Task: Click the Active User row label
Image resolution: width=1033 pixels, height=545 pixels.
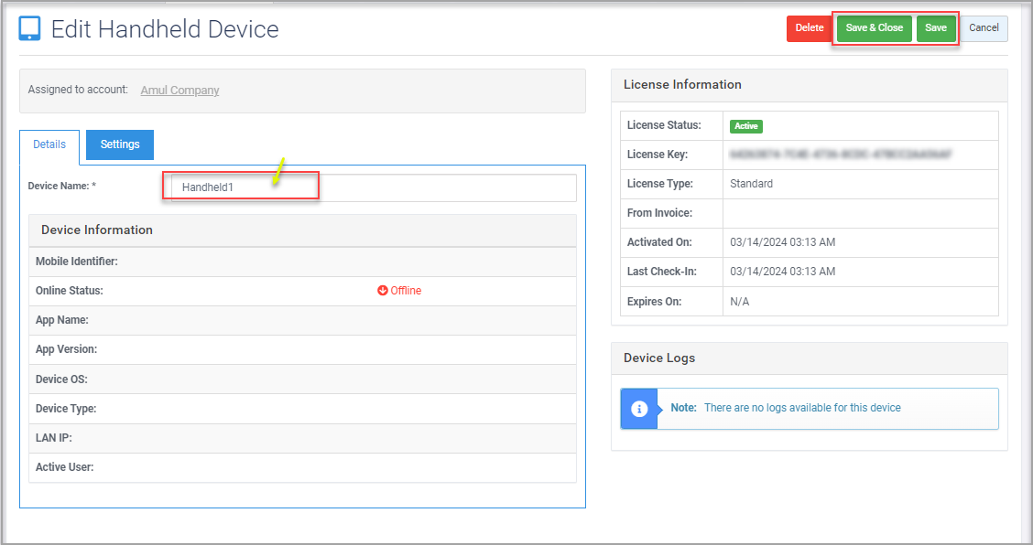Action: click(64, 466)
